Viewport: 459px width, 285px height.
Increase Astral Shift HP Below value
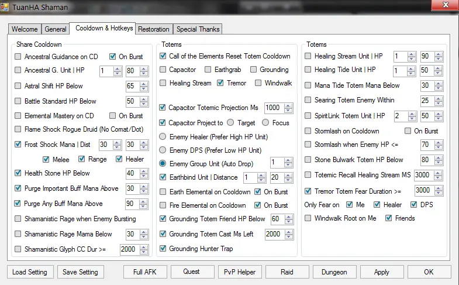tap(147, 84)
